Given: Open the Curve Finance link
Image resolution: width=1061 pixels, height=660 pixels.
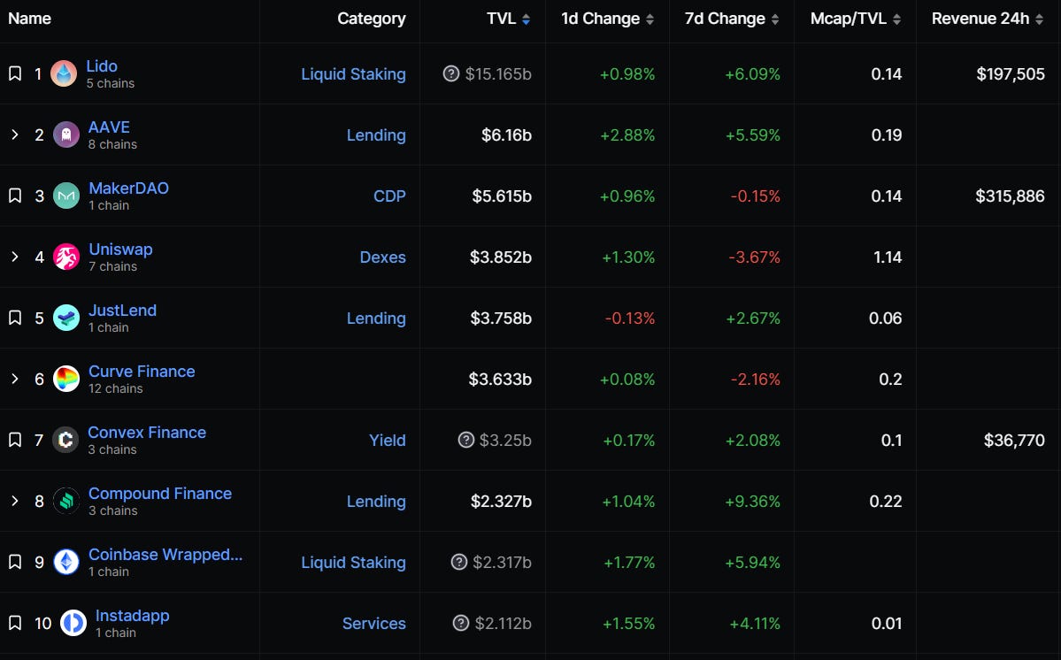Looking at the screenshot, I should coord(142,372).
